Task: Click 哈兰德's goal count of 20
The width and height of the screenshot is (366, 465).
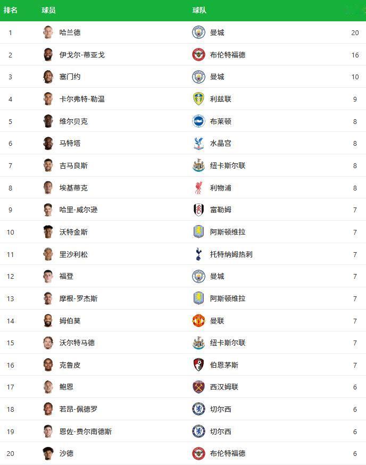Action: coord(355,32)
